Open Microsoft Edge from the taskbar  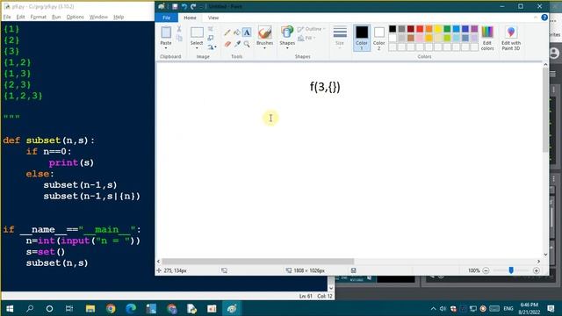(131, 308)
